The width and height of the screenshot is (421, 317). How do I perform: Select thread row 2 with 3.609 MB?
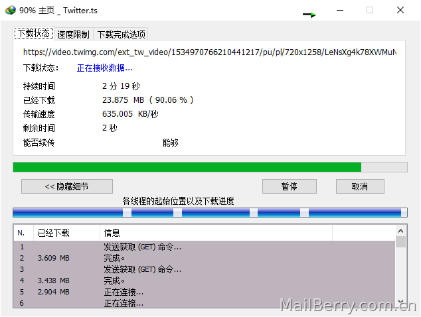pos(205,258)
